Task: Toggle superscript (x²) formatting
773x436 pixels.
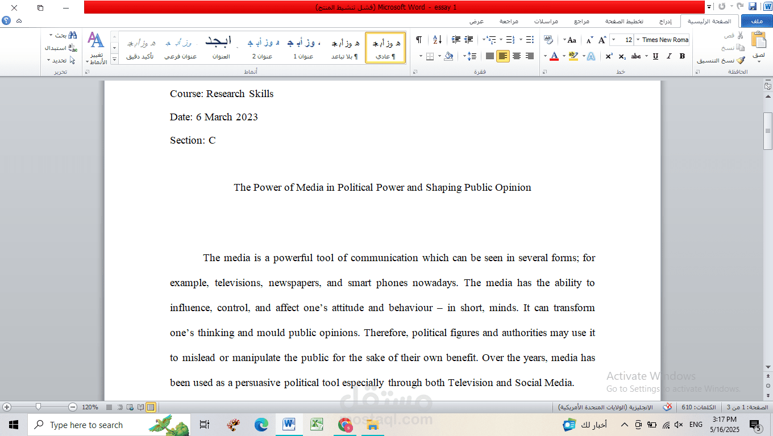Action: tap(609, 56)
